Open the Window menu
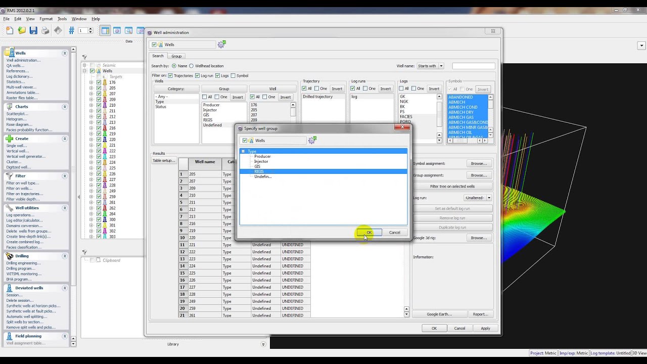The image size is (647, 364). 79,19
